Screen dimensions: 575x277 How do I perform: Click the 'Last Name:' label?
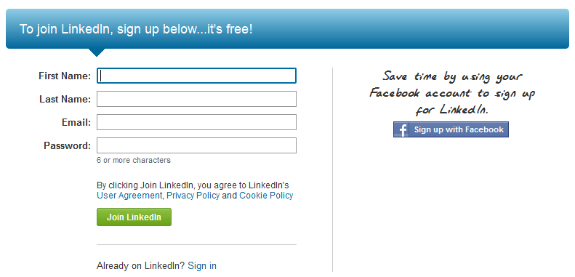click(x=65, y=99)
